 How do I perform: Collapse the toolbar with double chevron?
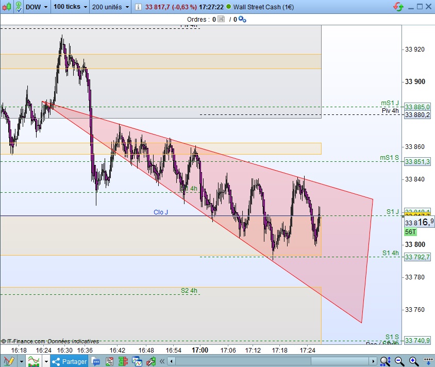click(x=162, y=361)
